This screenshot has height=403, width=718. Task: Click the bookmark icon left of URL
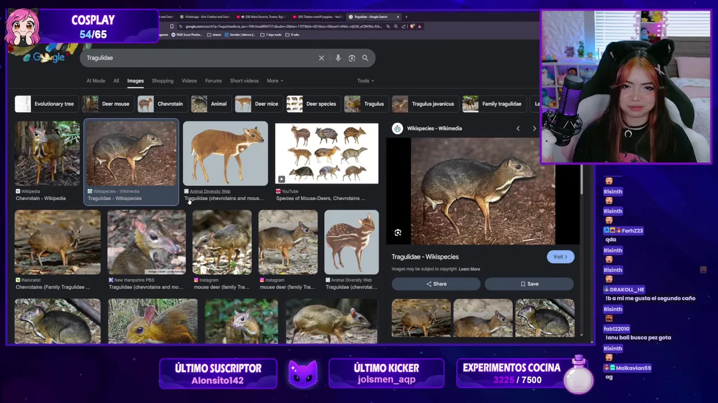pos(172,26)
